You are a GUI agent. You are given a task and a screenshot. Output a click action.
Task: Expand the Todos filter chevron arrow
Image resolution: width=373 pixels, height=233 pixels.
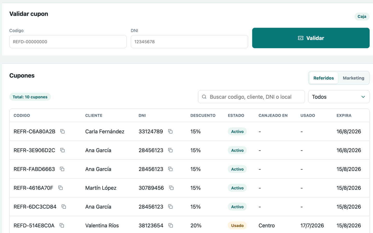click(x=363, y=97)
